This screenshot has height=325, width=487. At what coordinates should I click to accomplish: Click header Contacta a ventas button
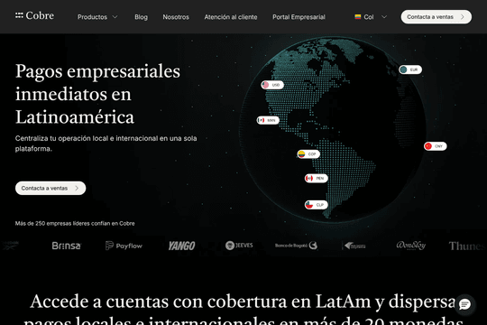click(x=436, y=17)
